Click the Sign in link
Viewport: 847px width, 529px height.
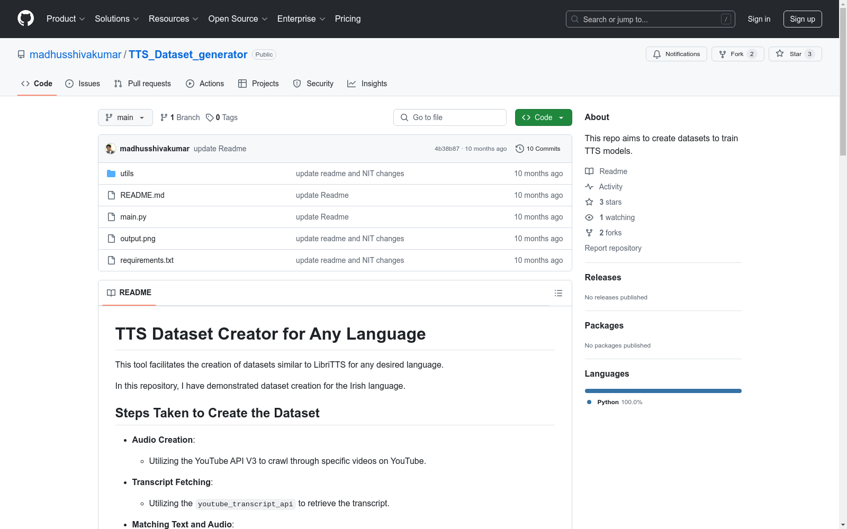[759, 19]
